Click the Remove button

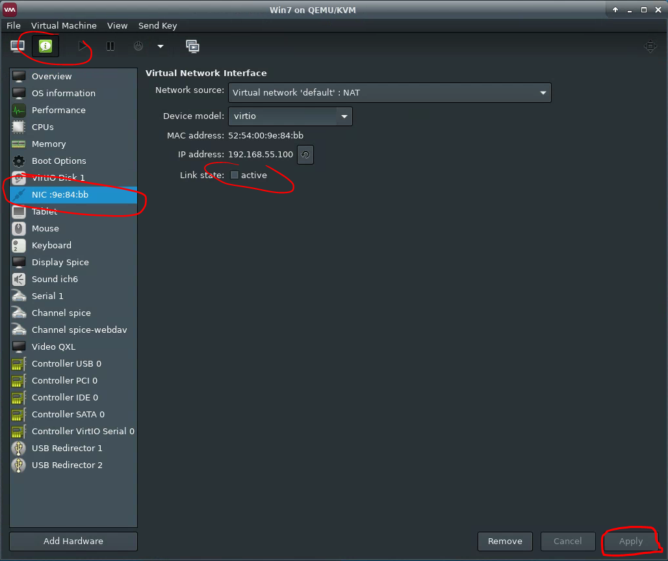[505, 541]
